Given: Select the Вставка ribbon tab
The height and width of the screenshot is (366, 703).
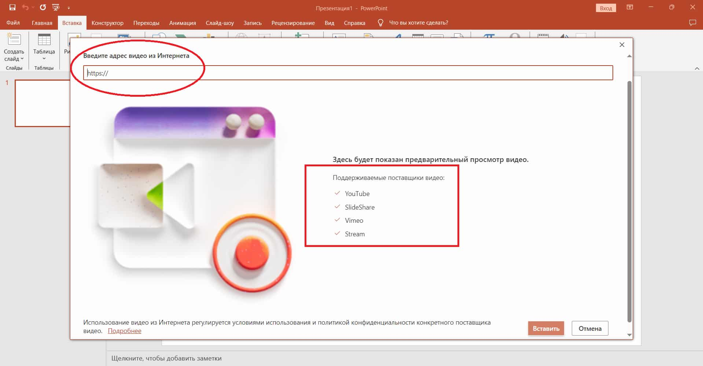Looking at the screenshot, I should click(72, 23).
